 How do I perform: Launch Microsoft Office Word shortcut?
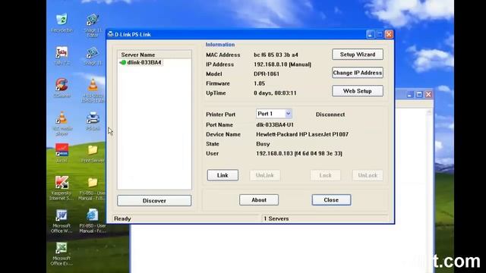pyautogui.click(x=62, y=221)
